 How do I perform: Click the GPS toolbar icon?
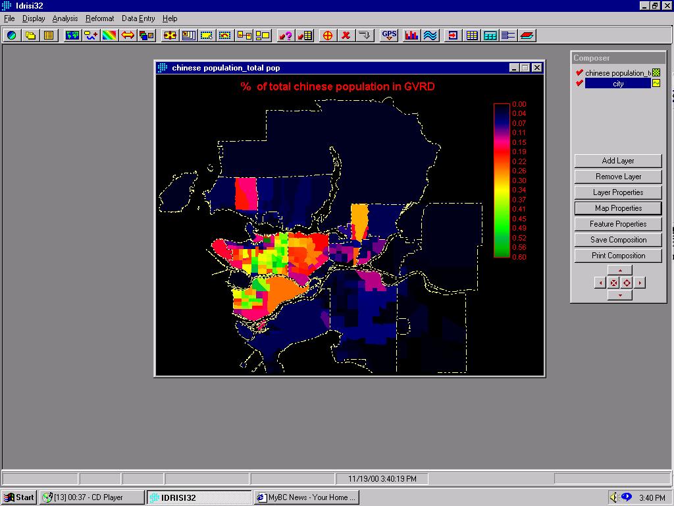click(x=389, y=36)
